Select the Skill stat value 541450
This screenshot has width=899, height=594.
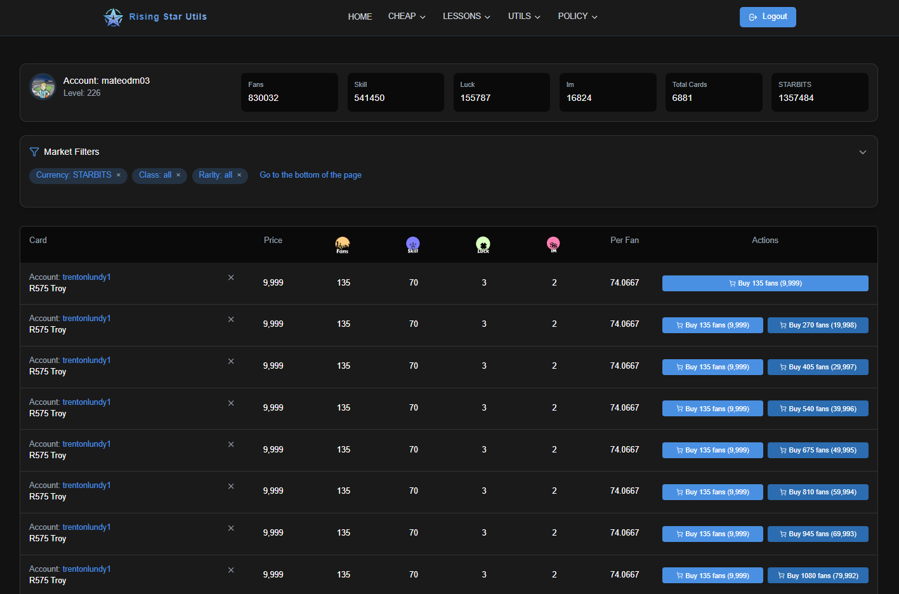coord(369,98)
